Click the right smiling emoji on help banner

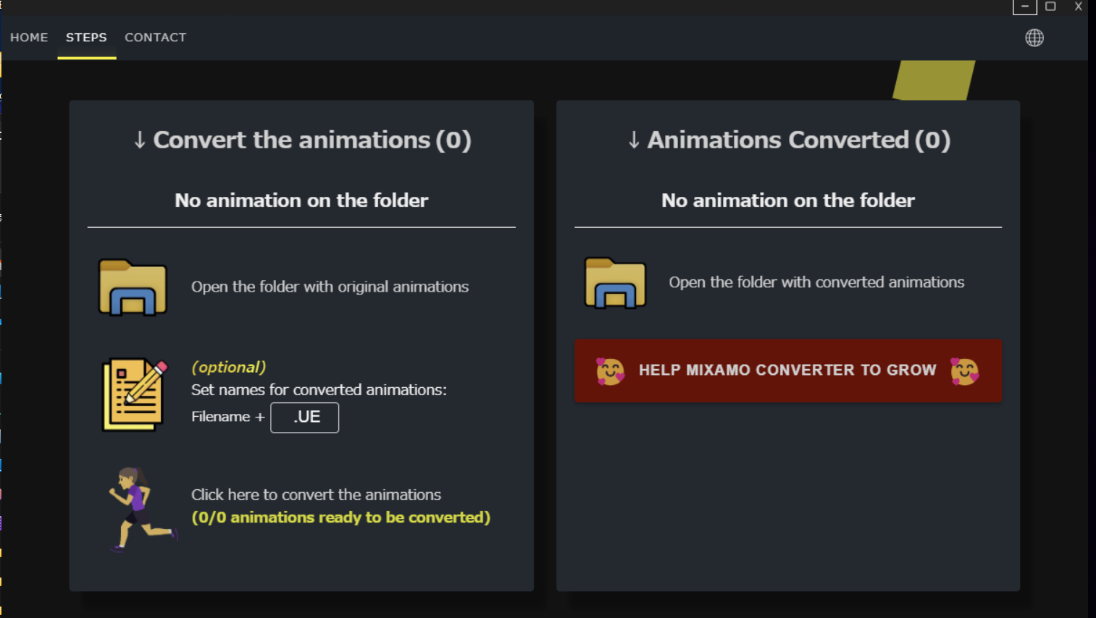pyautogui.click(x=964, y=371)
